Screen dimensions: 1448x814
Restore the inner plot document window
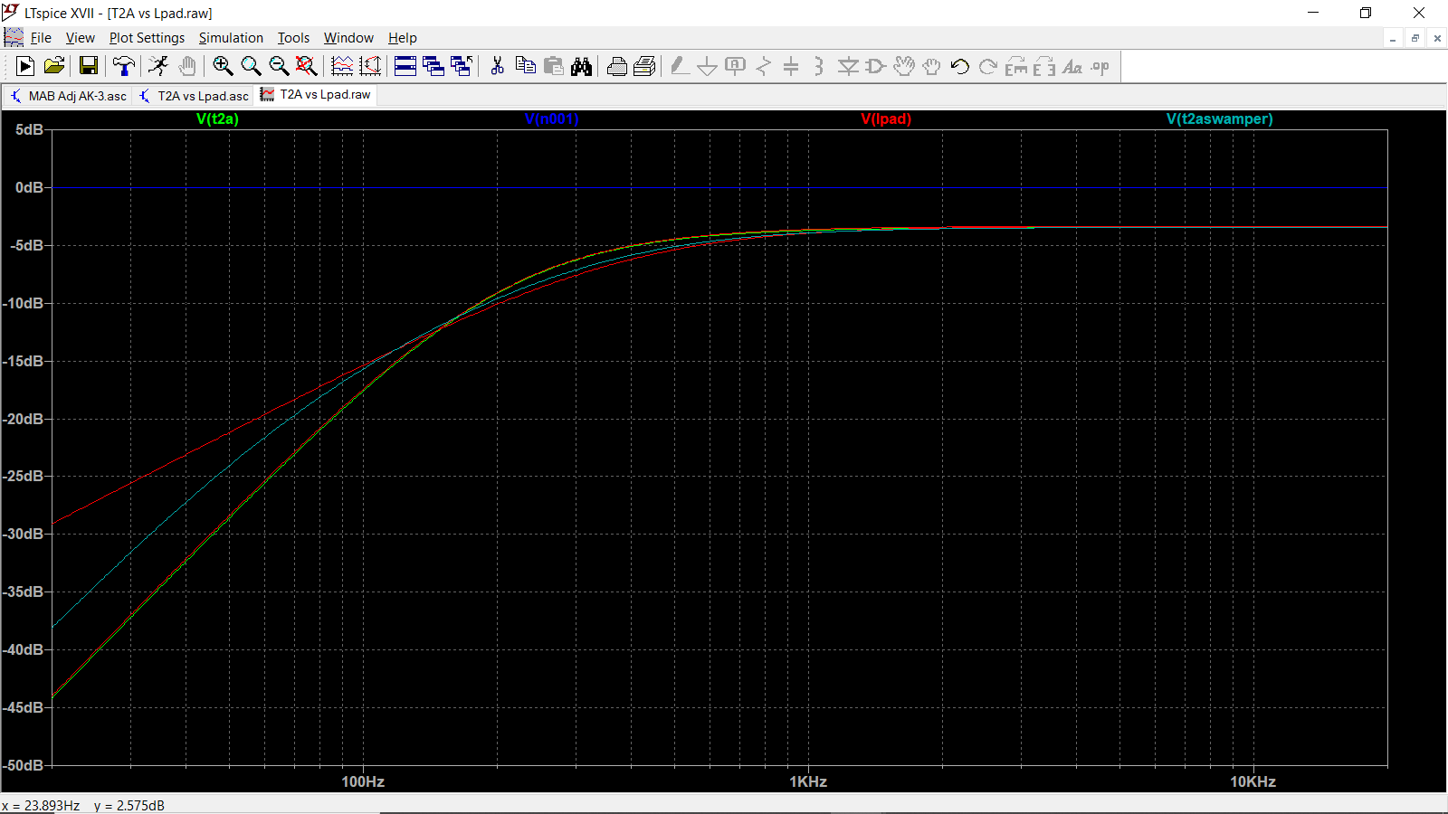coord(1415,38)
